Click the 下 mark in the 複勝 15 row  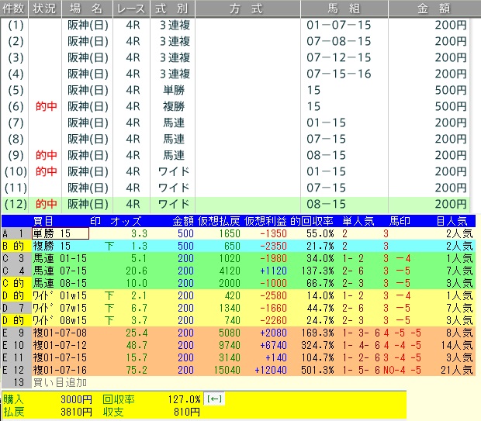108,245
